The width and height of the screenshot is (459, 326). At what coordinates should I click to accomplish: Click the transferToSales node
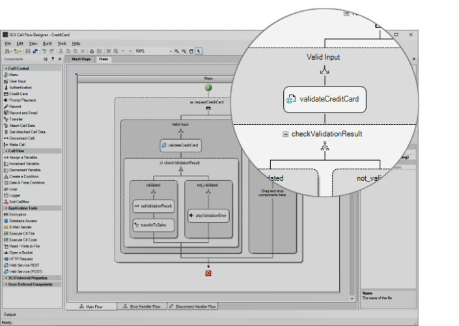click(x=153, y=225)
